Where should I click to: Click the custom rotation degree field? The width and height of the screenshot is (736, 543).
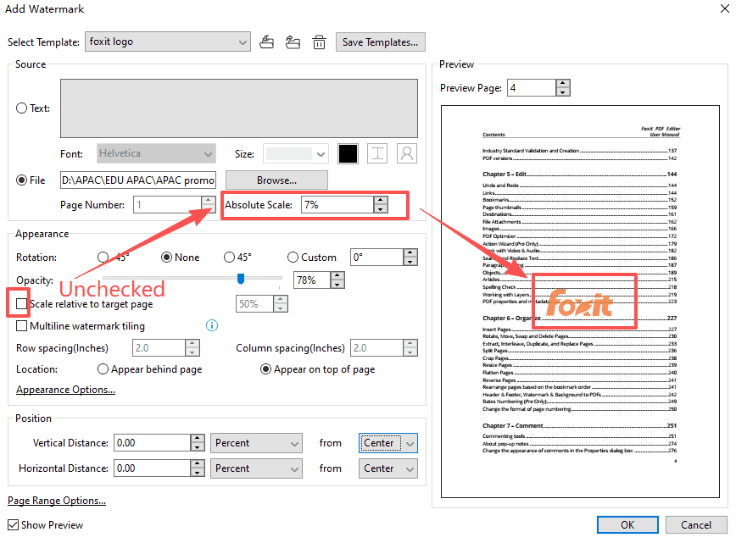[377, 257]
